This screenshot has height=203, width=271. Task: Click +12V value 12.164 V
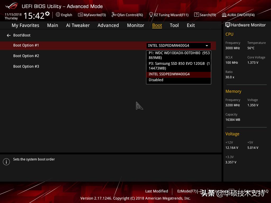pyautogui.click(x=232, y=148)
